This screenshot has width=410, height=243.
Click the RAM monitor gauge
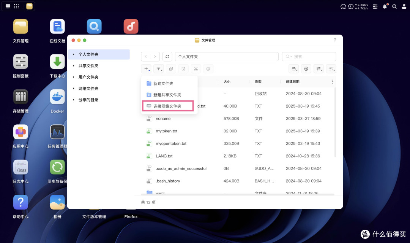pos(351,6)
